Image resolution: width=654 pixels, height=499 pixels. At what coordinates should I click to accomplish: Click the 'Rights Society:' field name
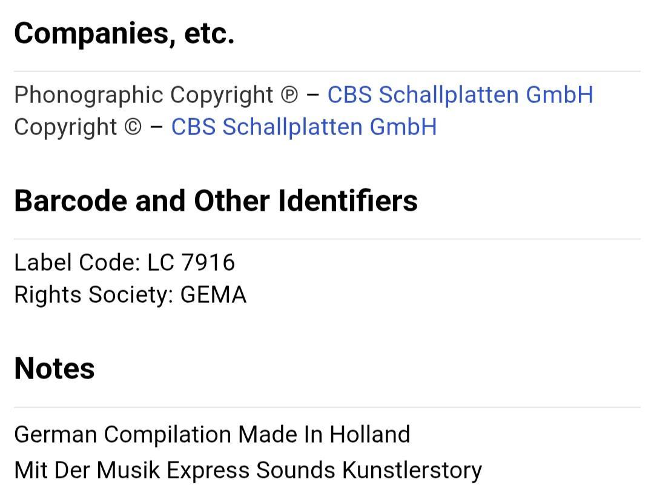click(94, 295)
